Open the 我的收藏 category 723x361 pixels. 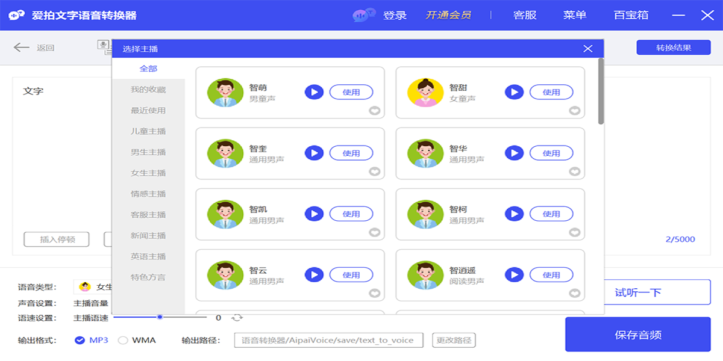[x=148, y=90]
